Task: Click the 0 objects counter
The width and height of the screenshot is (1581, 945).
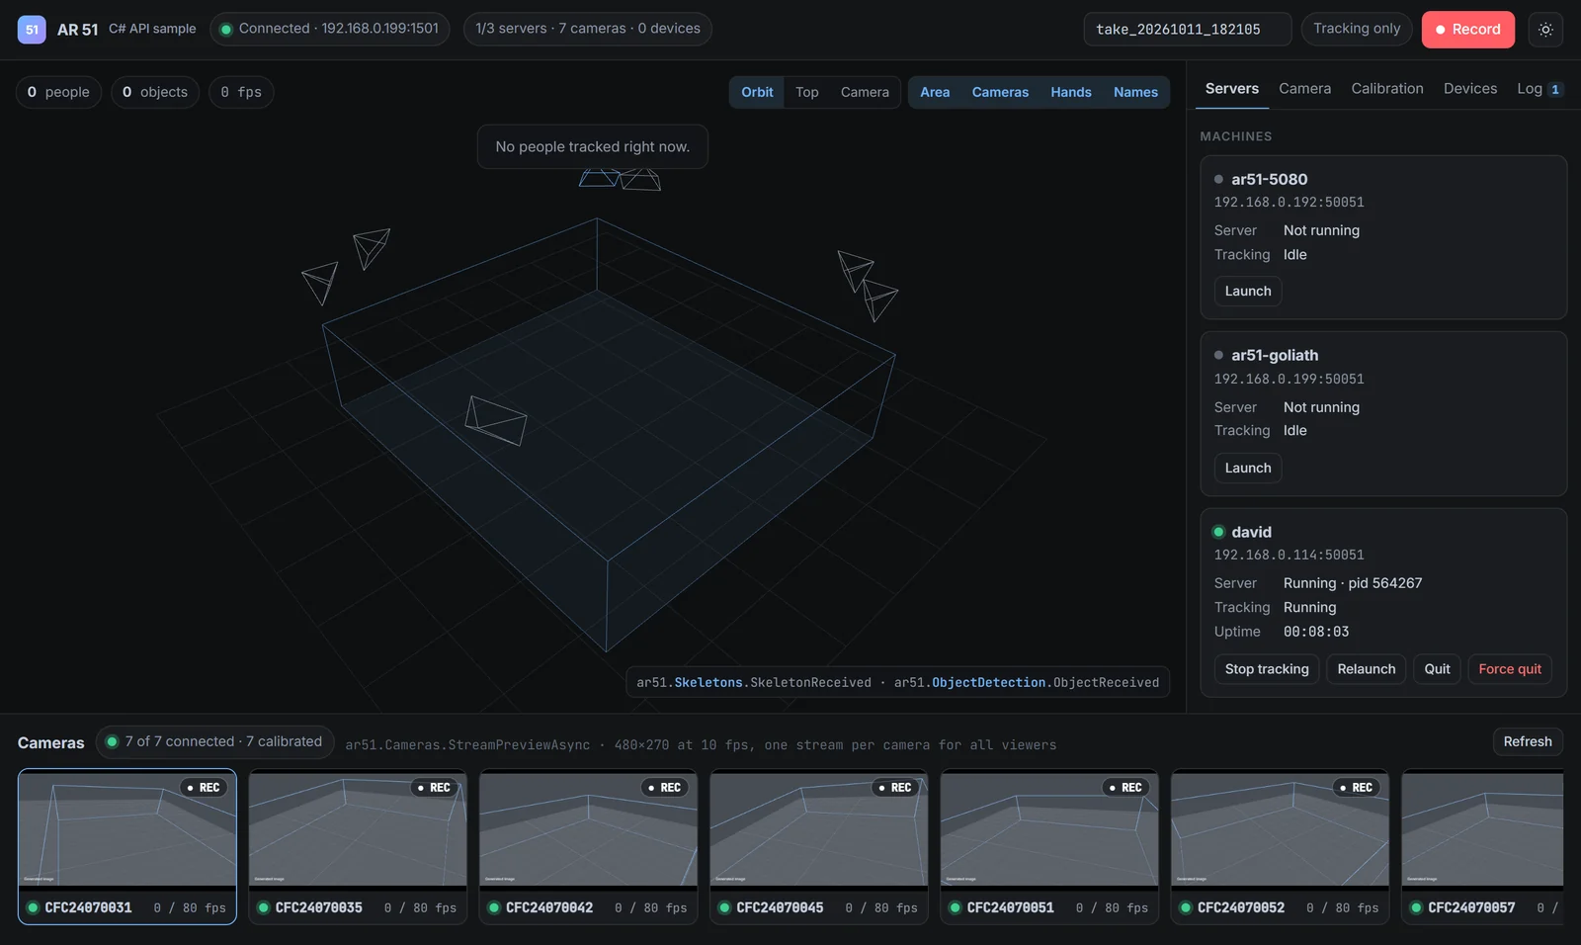Action: (x=155, y=92)
